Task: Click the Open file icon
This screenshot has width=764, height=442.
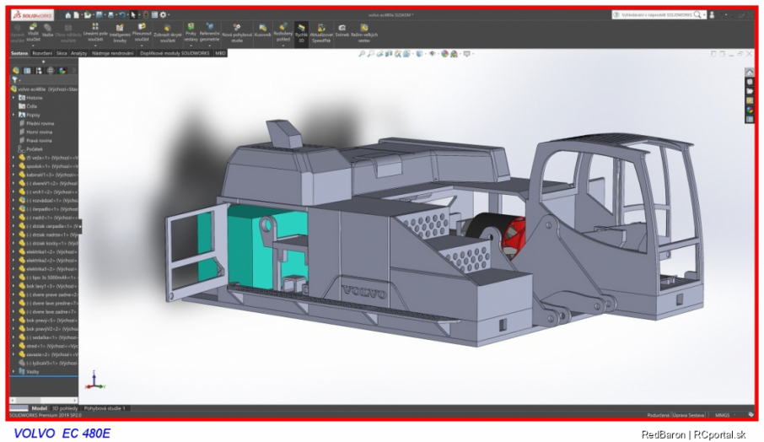Action: pyautogui.click(x=88, y=15)
